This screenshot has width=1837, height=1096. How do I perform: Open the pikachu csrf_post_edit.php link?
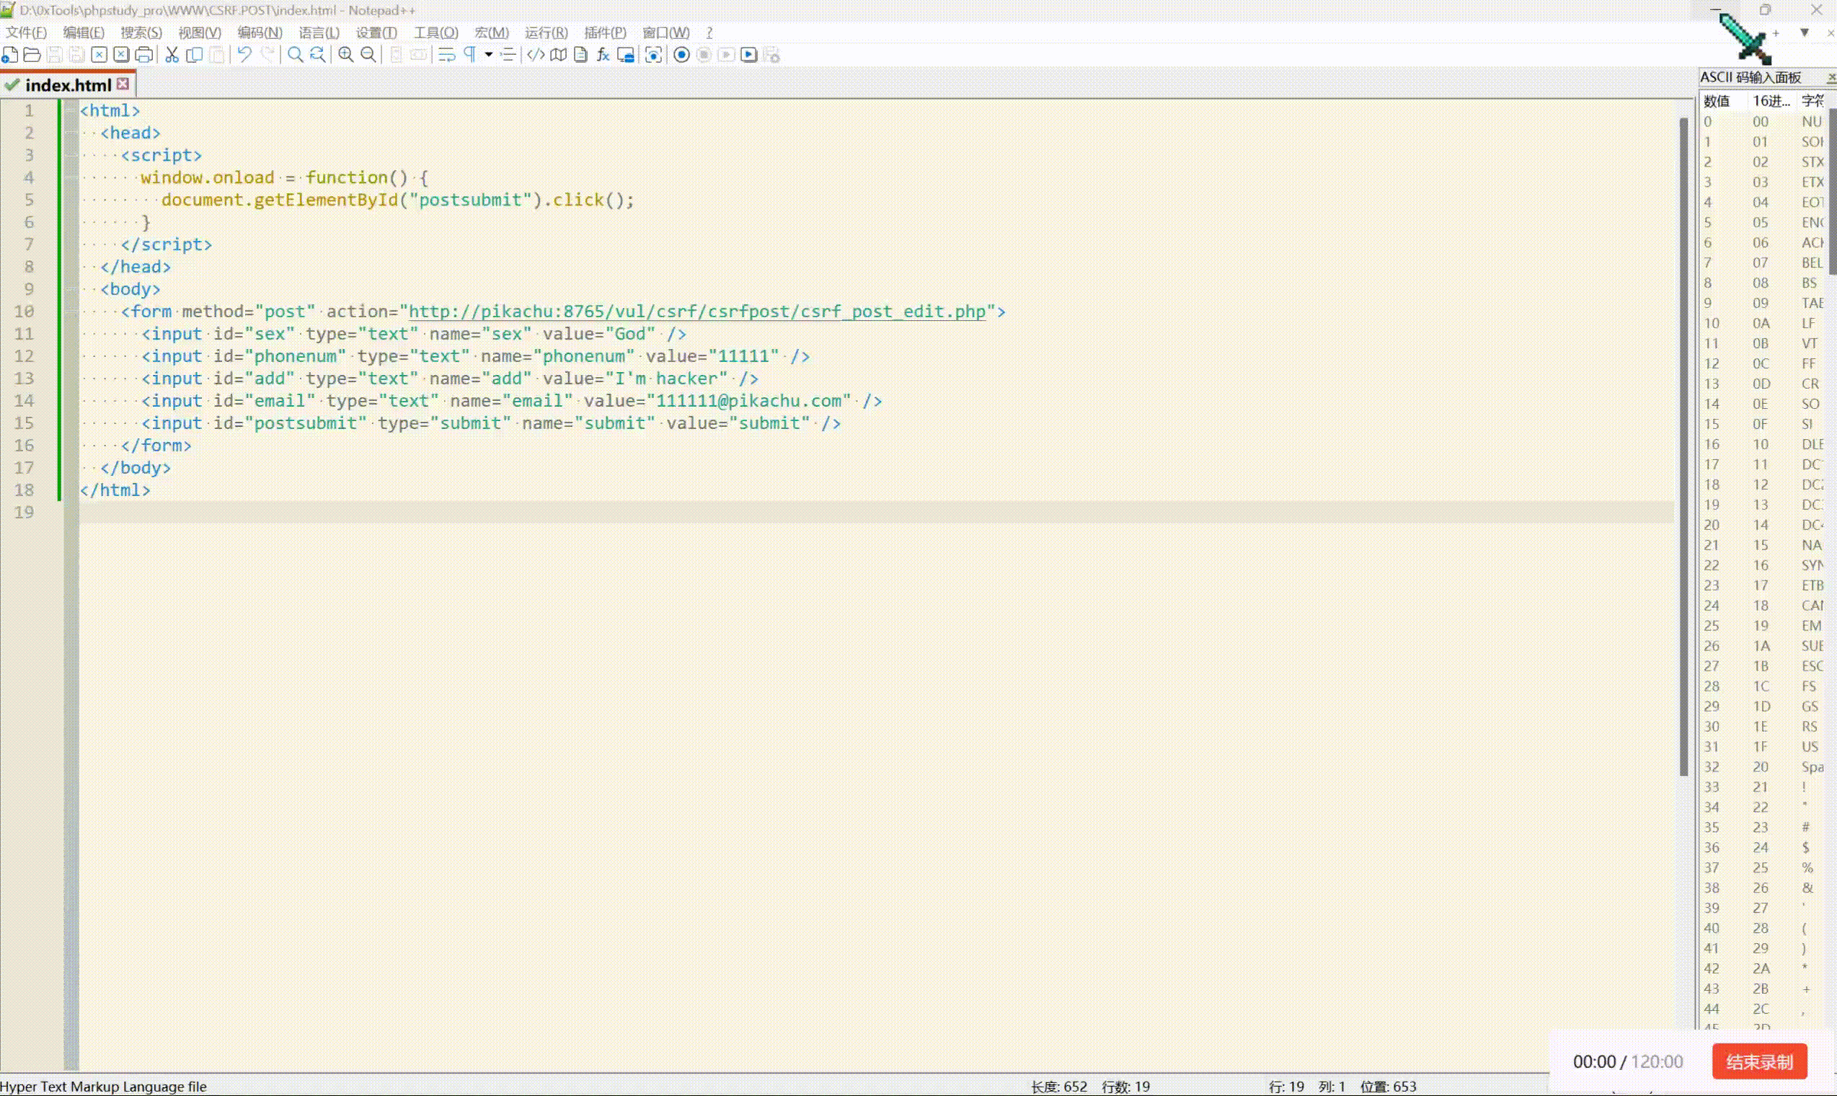coord(696,311)
